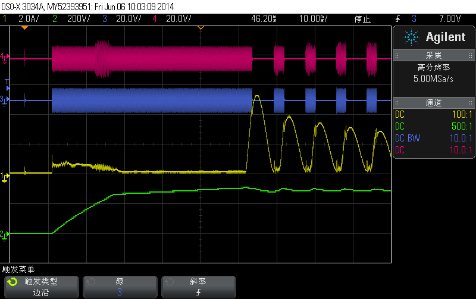This screenshot has width=476, height=299.
Task: Click the channel 2 scale 200V/
Action: tap(79, 19)
